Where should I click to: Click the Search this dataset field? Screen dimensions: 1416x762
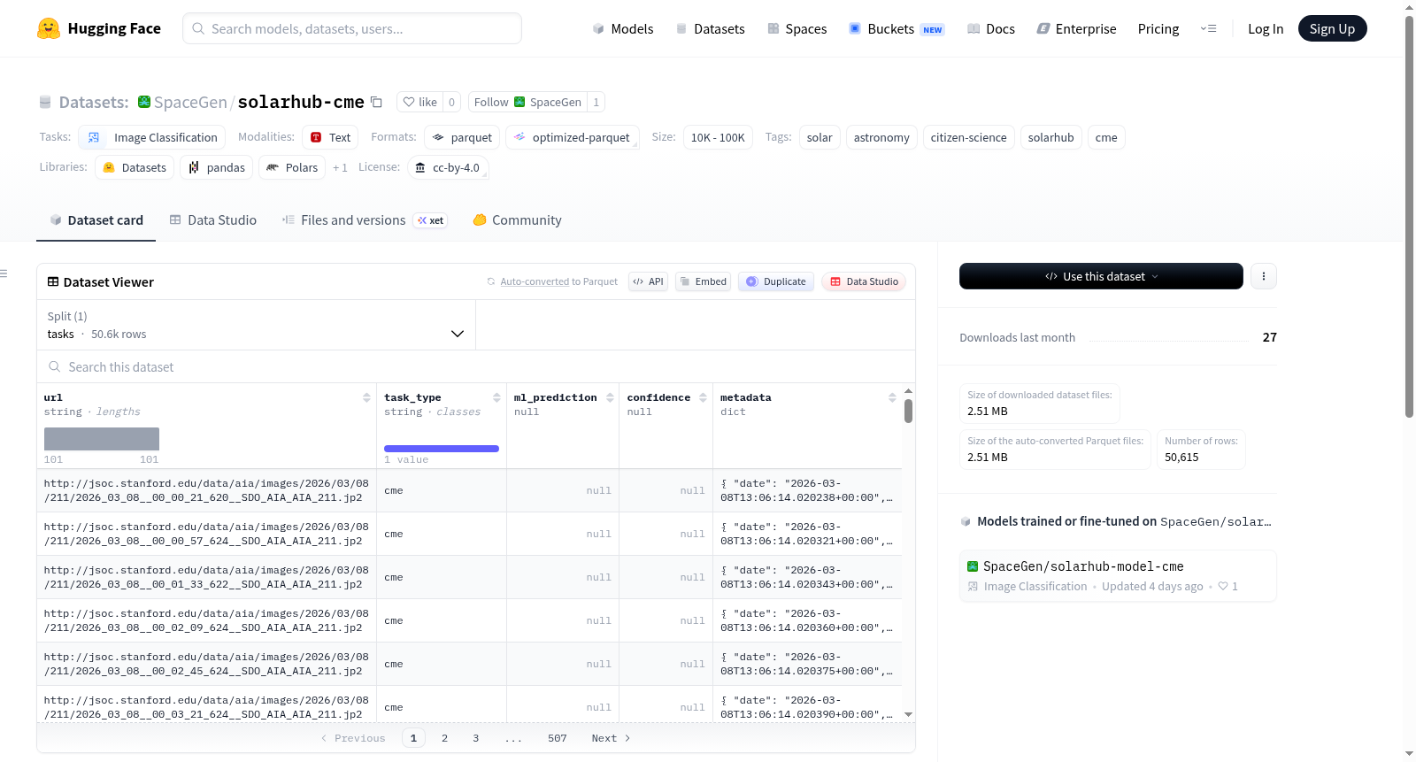[x=476, y=367]
